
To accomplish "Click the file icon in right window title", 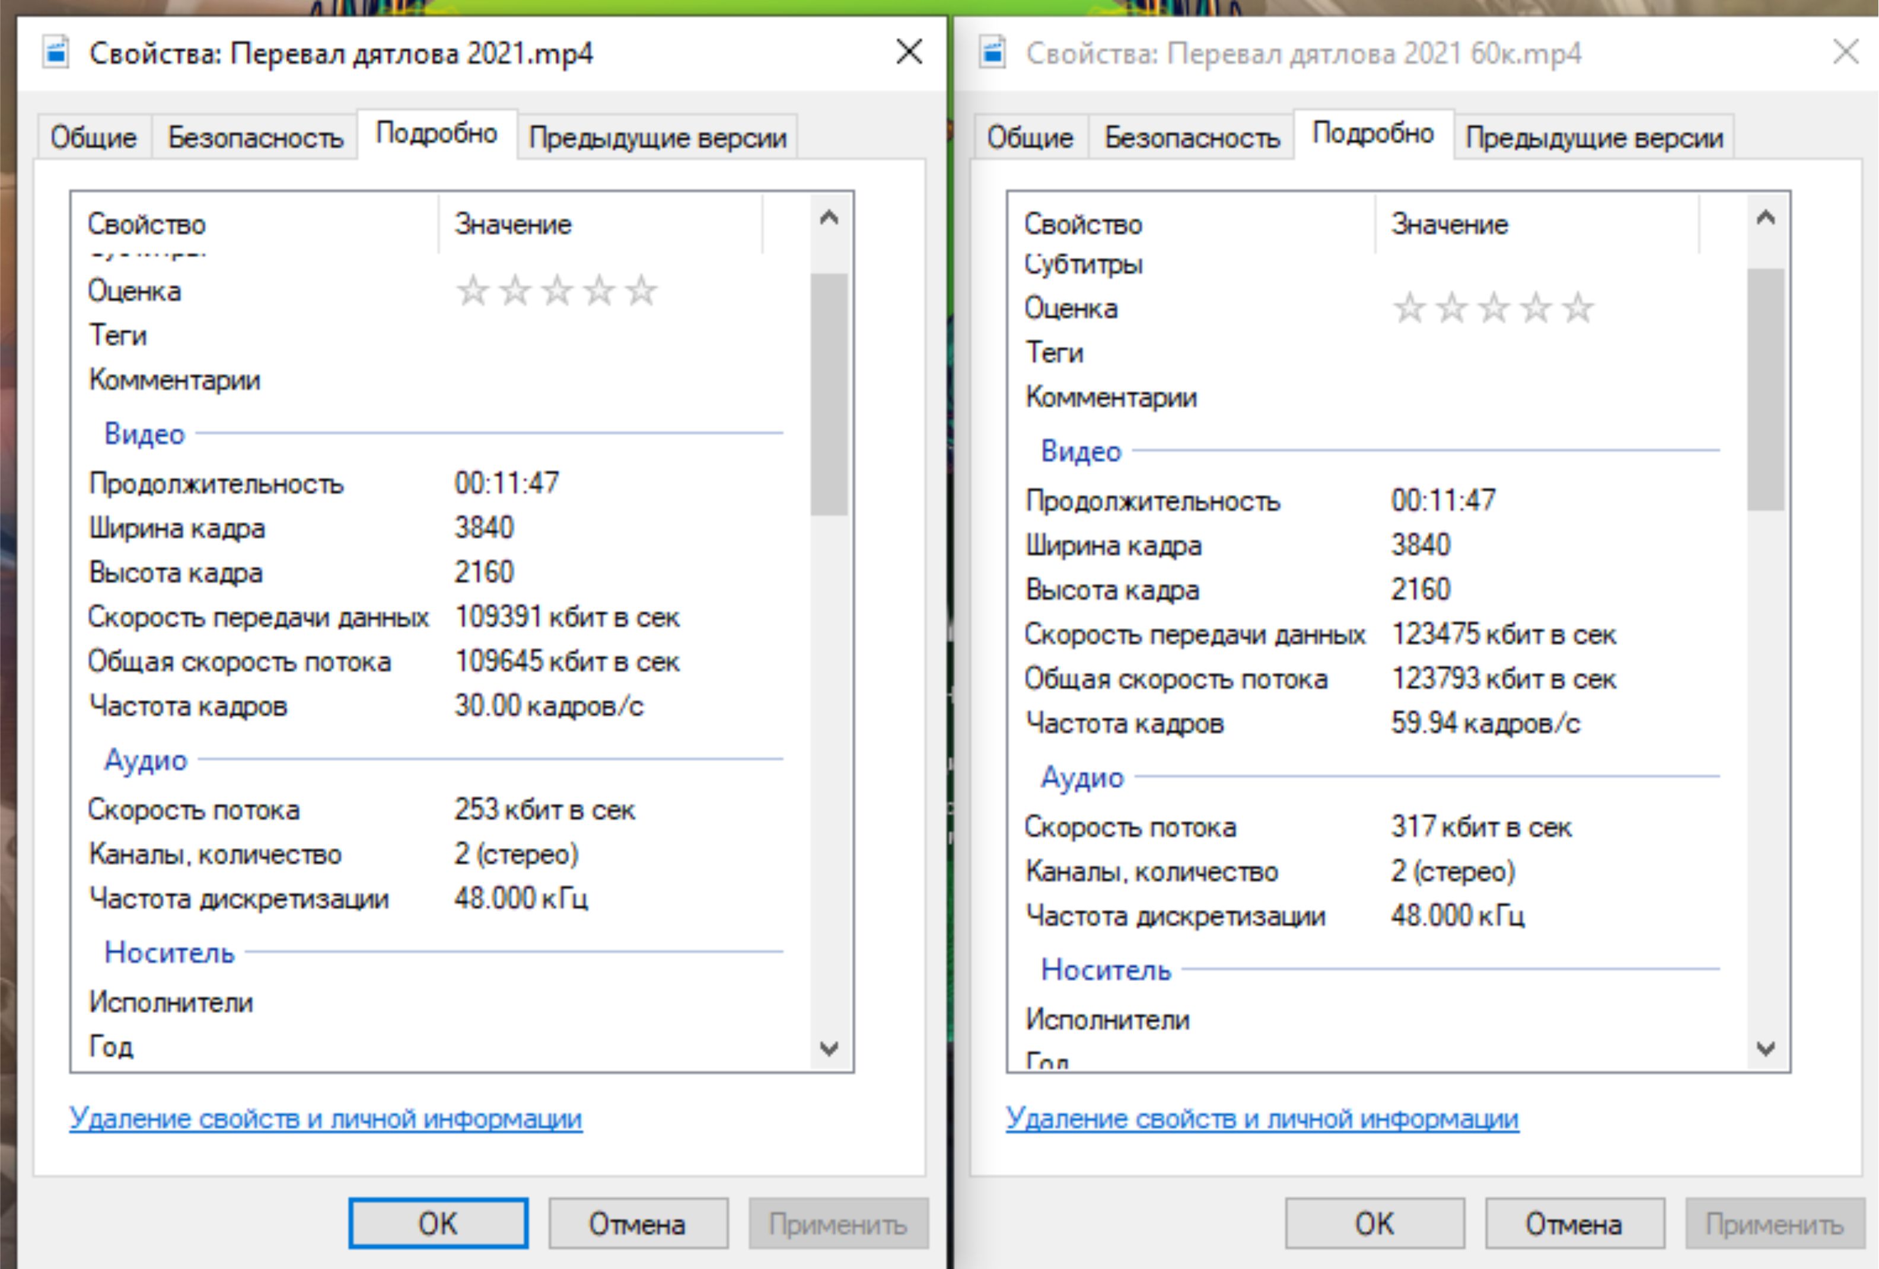I will coord(992,53).
